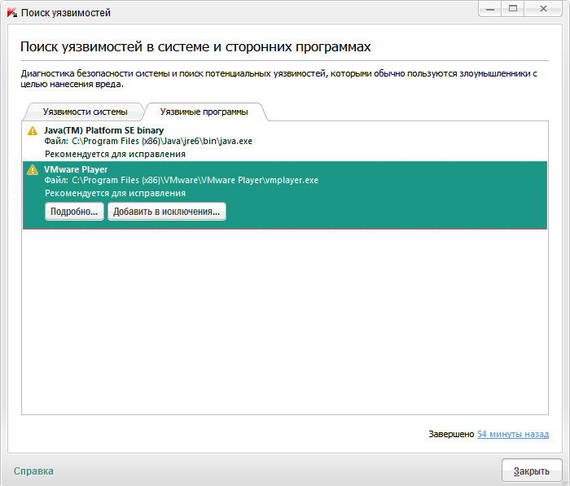Select the Уязвимые программы tab

tap(204, 112)
